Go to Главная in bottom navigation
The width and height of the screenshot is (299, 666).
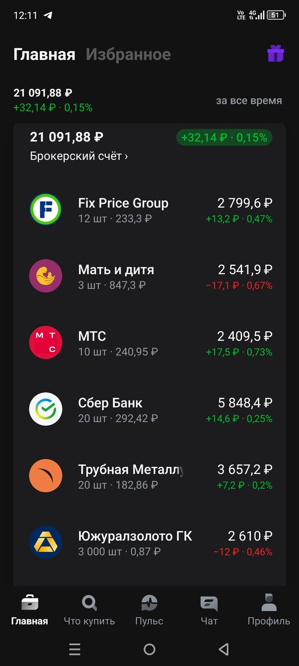(x=29, y=609)
